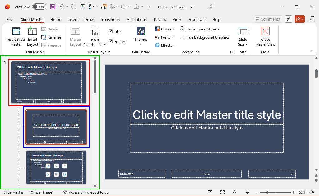Switch to the Insert tab

coord(73,20)
